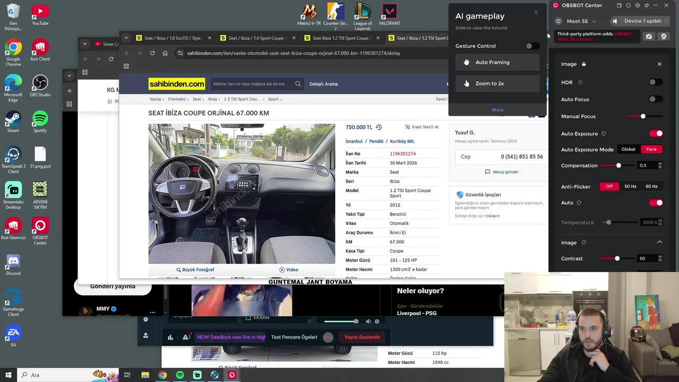
Task: Open Otomobil breadcrumb category
Action: [177, 99]
